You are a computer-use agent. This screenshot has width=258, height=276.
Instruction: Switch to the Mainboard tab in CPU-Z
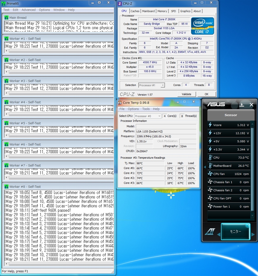click(x=148, y=11)
